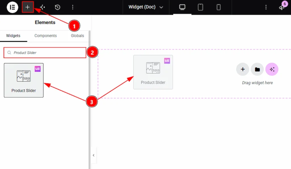Click the purple badge on the panel widget
Image resolution: width=291 pixels, height=169 pixels.
(x=38, y=69)
